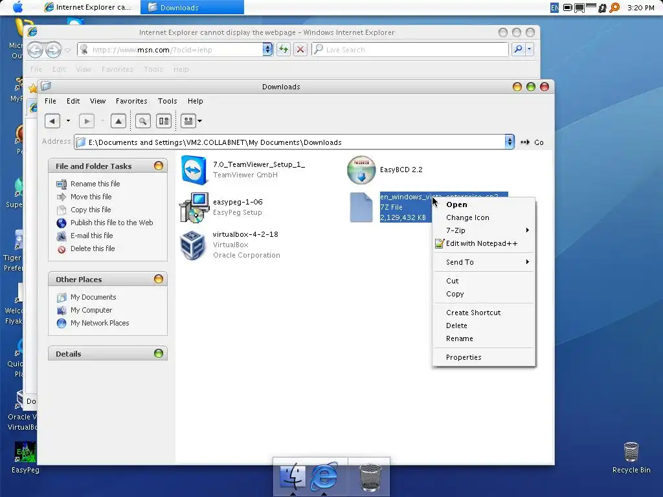Screen dimensions: 663x497
Task: Choose Cut in the context menu
Action: pos(484,281)
